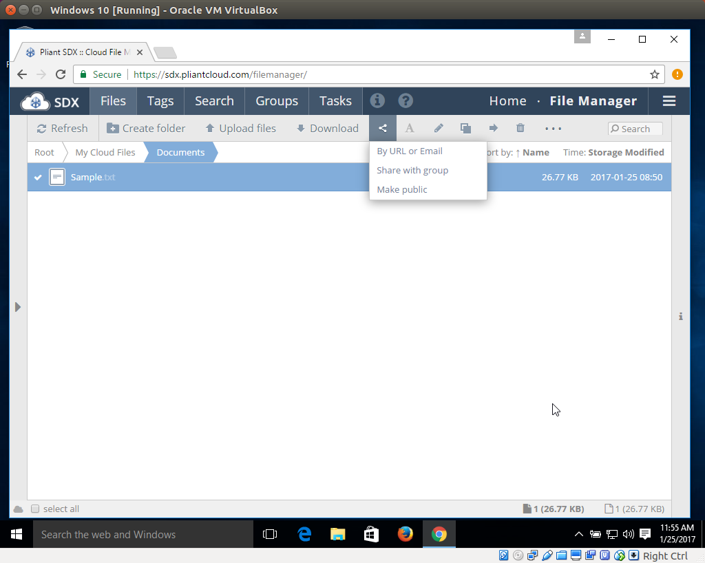This screenshot has height=563, width=705.
Task: Switch to the Files tab
Action: [114, 101]
